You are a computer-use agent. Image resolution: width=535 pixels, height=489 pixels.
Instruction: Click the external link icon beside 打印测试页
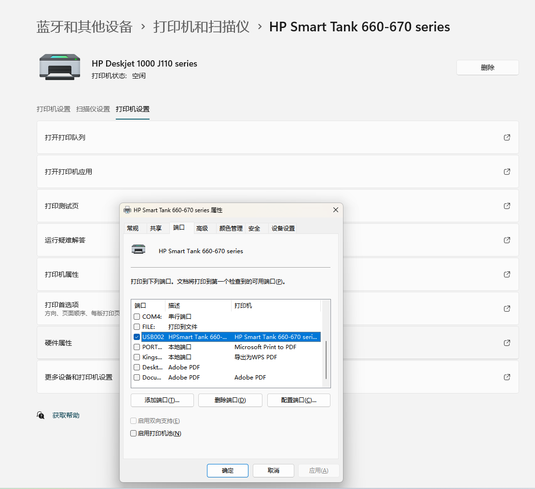[x=507, y=206]
